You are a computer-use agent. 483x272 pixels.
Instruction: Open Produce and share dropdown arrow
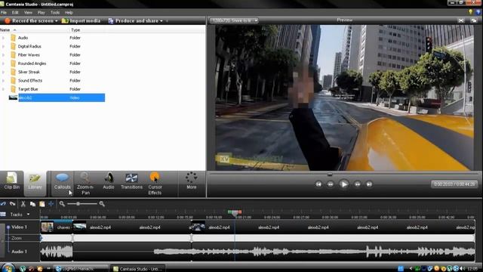[x=161, y=21]
